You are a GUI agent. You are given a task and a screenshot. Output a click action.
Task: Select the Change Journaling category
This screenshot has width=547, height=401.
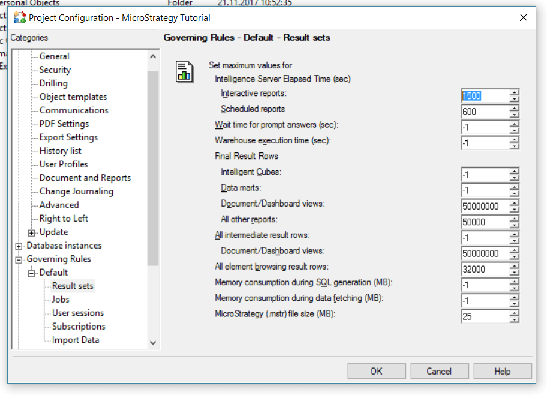click(76, 191)
